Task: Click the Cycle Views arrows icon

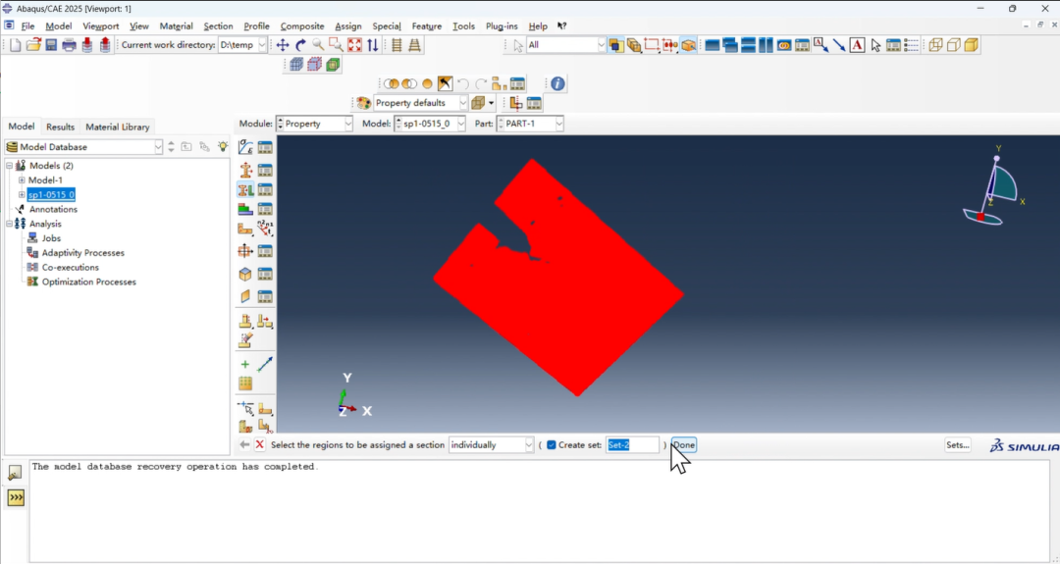Action: point(373,45)
